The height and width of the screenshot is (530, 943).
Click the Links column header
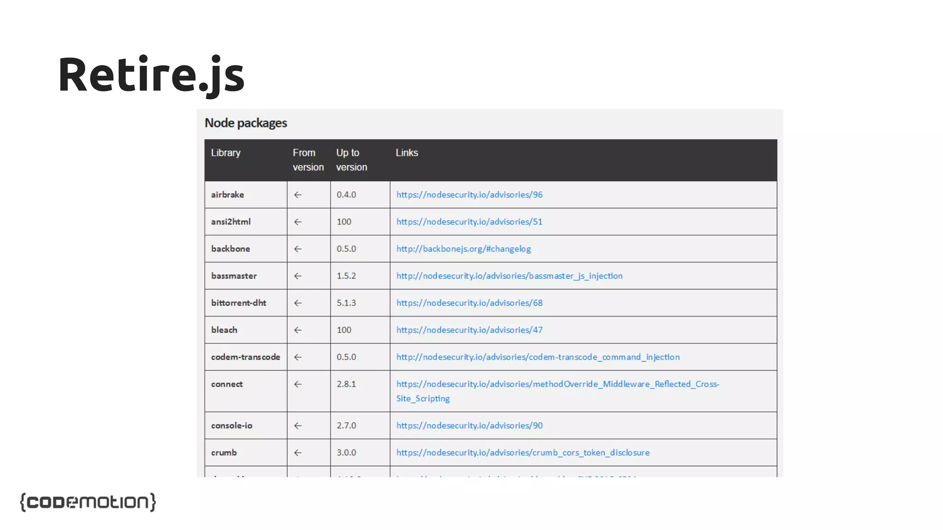(407, 153)
